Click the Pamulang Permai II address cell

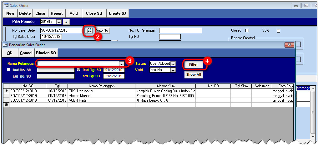coord(165,95)
